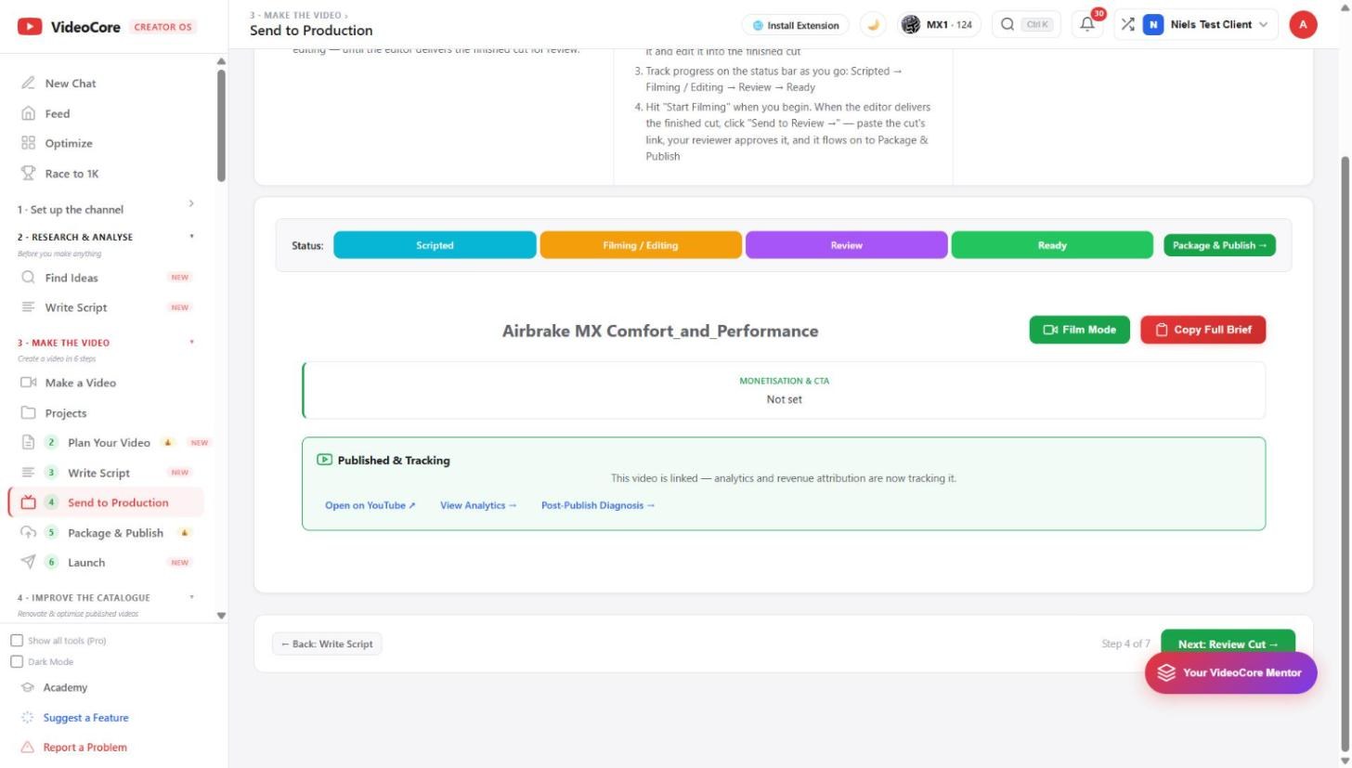Image resolution: width=1352 pixels, height=768 pixels.
Task: Check the Dark Mode checkbox
Action: [17, 662]
